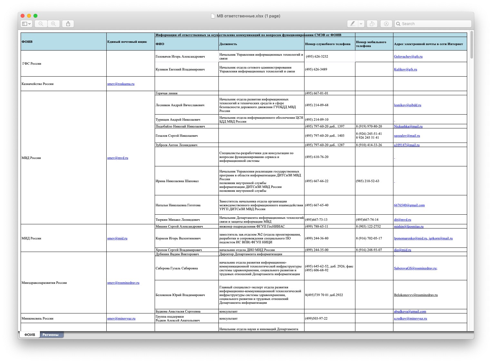Open link dit@mvd.ru
492x363 pixels.
tap(402, 219)
